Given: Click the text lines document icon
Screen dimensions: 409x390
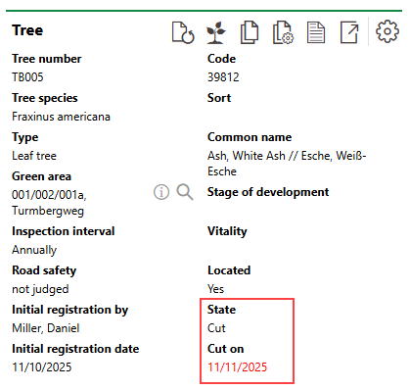Looking at the screenshot, I should click(x=316, y=32).
